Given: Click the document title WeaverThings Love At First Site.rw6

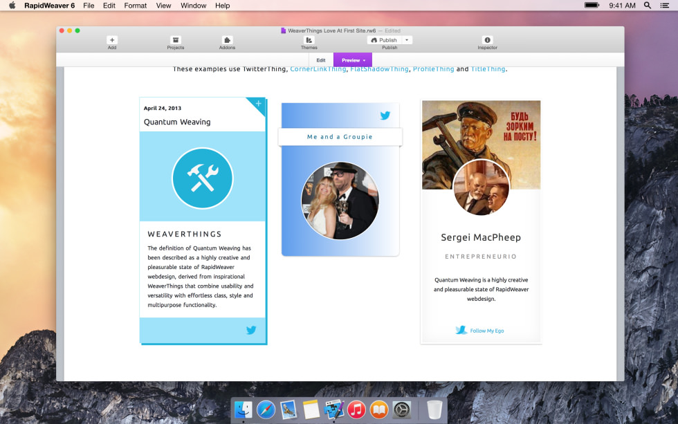Looking at the screenshot, I should tap(331, 30).
